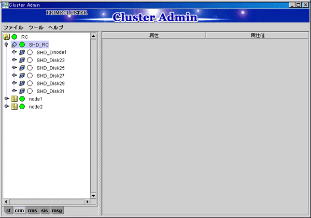Click the tree scroll up arrow
Image resolution: width=311 pixels, height=218 pixels.
pyautogui.click(x=93, y=36)
